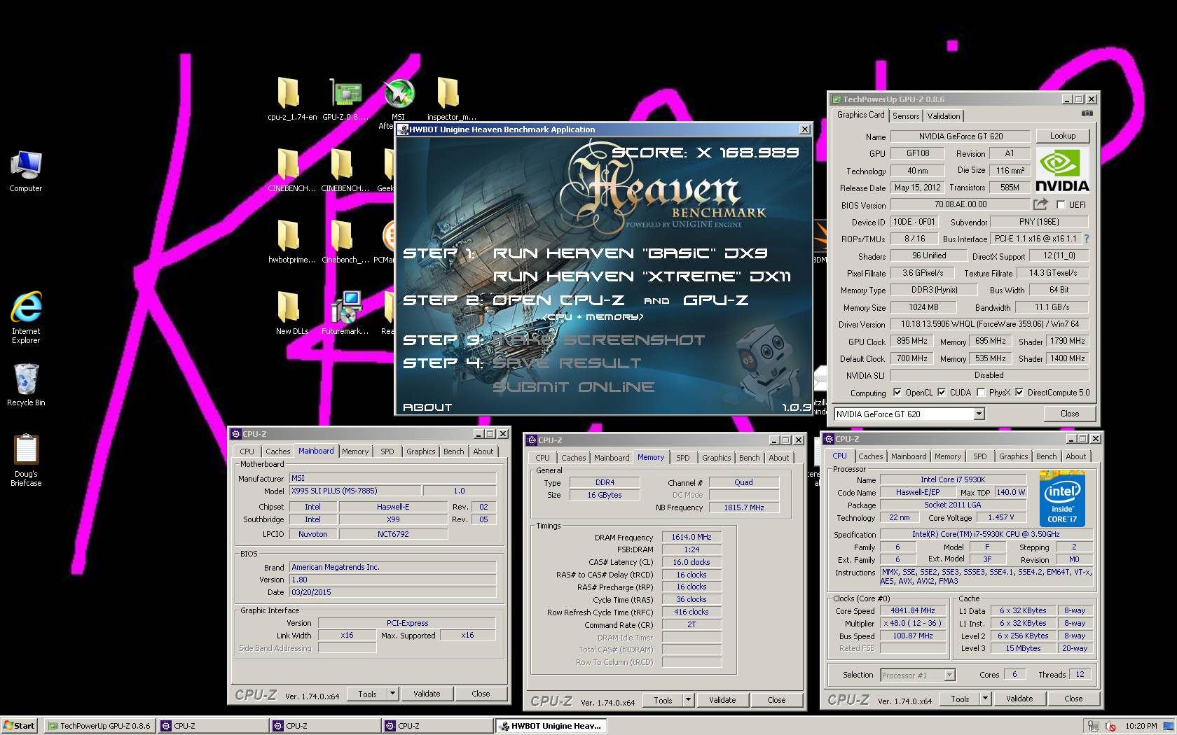Toggle the PhysX checkbox
1177x735 pixels.
[x=981, y=393]
